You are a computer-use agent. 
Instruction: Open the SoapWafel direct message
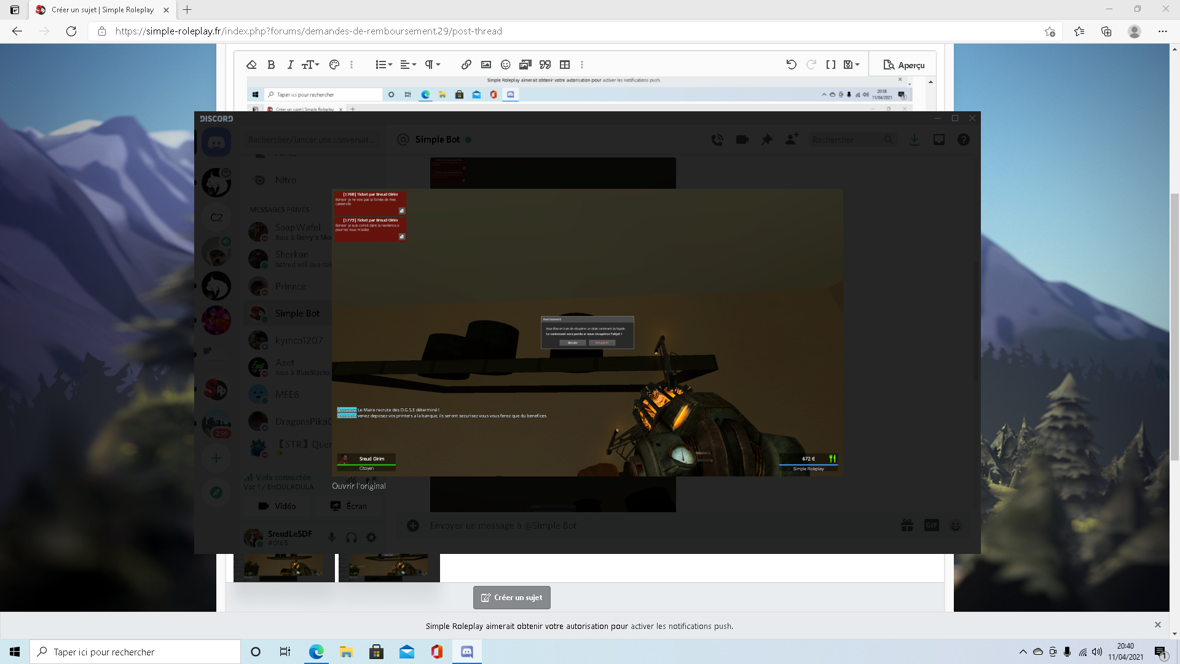coord(289,232)
